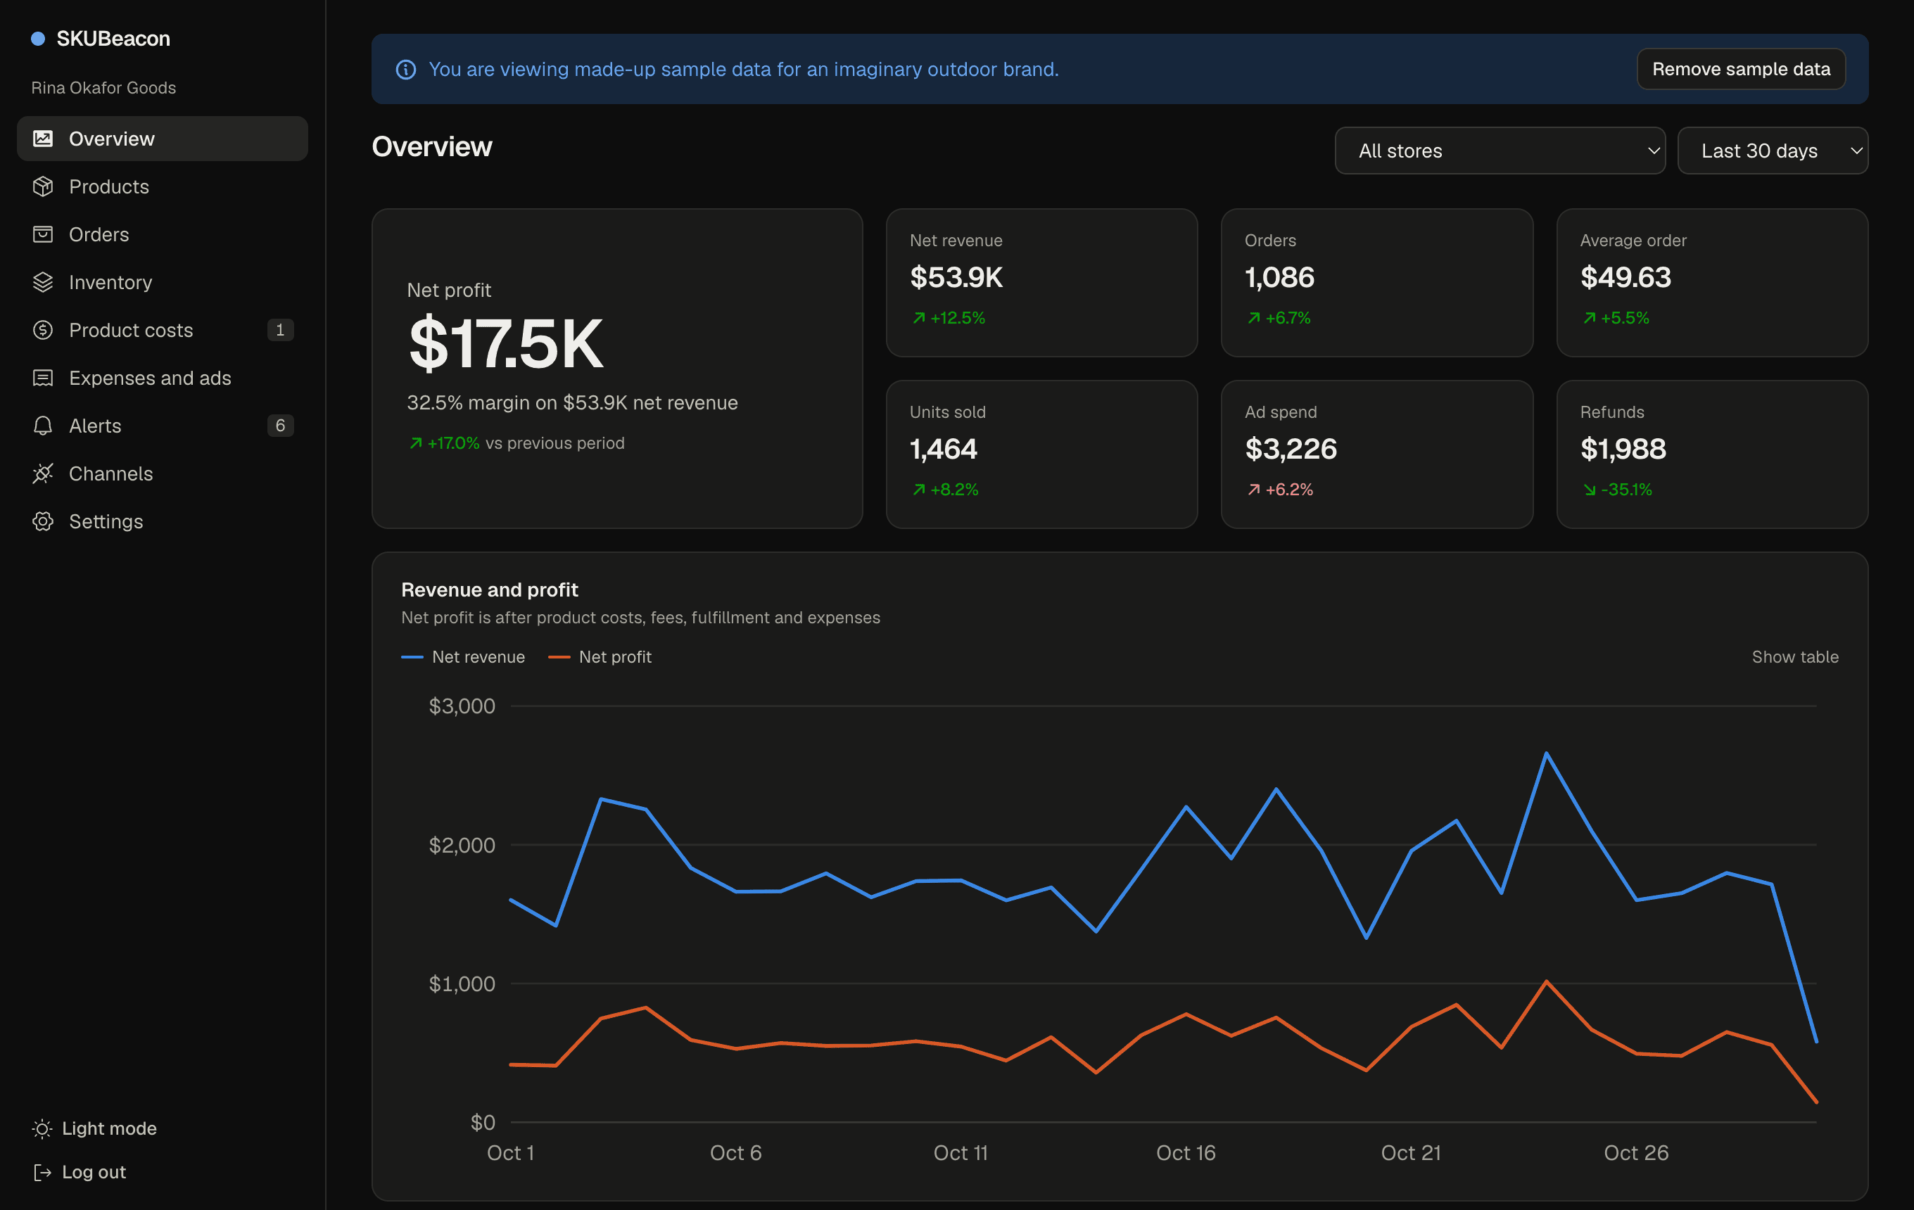Click the Orders inbox icon

point(43,234)
